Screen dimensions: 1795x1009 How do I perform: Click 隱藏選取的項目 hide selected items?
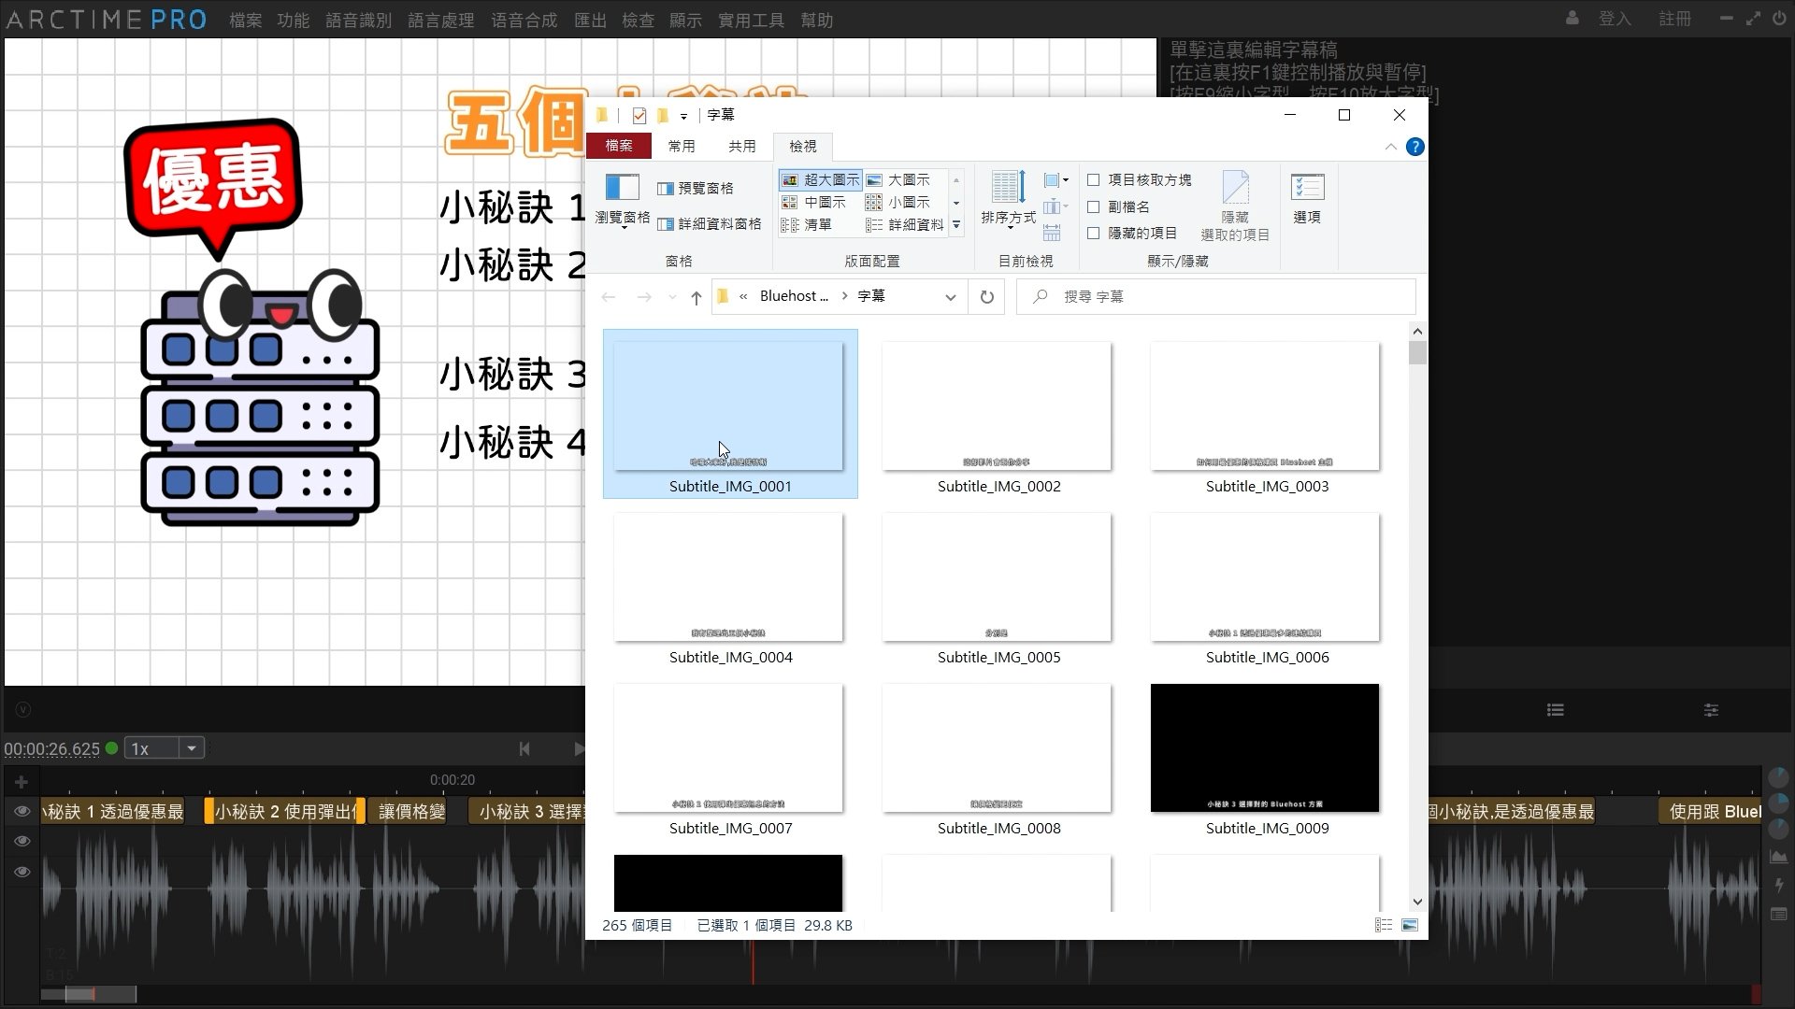click(x=1235, y=206)
